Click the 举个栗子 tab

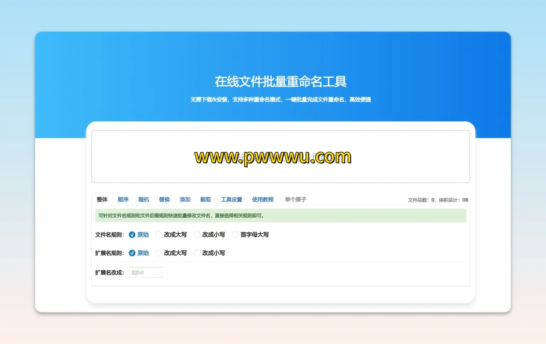click(x=295, y=199)
